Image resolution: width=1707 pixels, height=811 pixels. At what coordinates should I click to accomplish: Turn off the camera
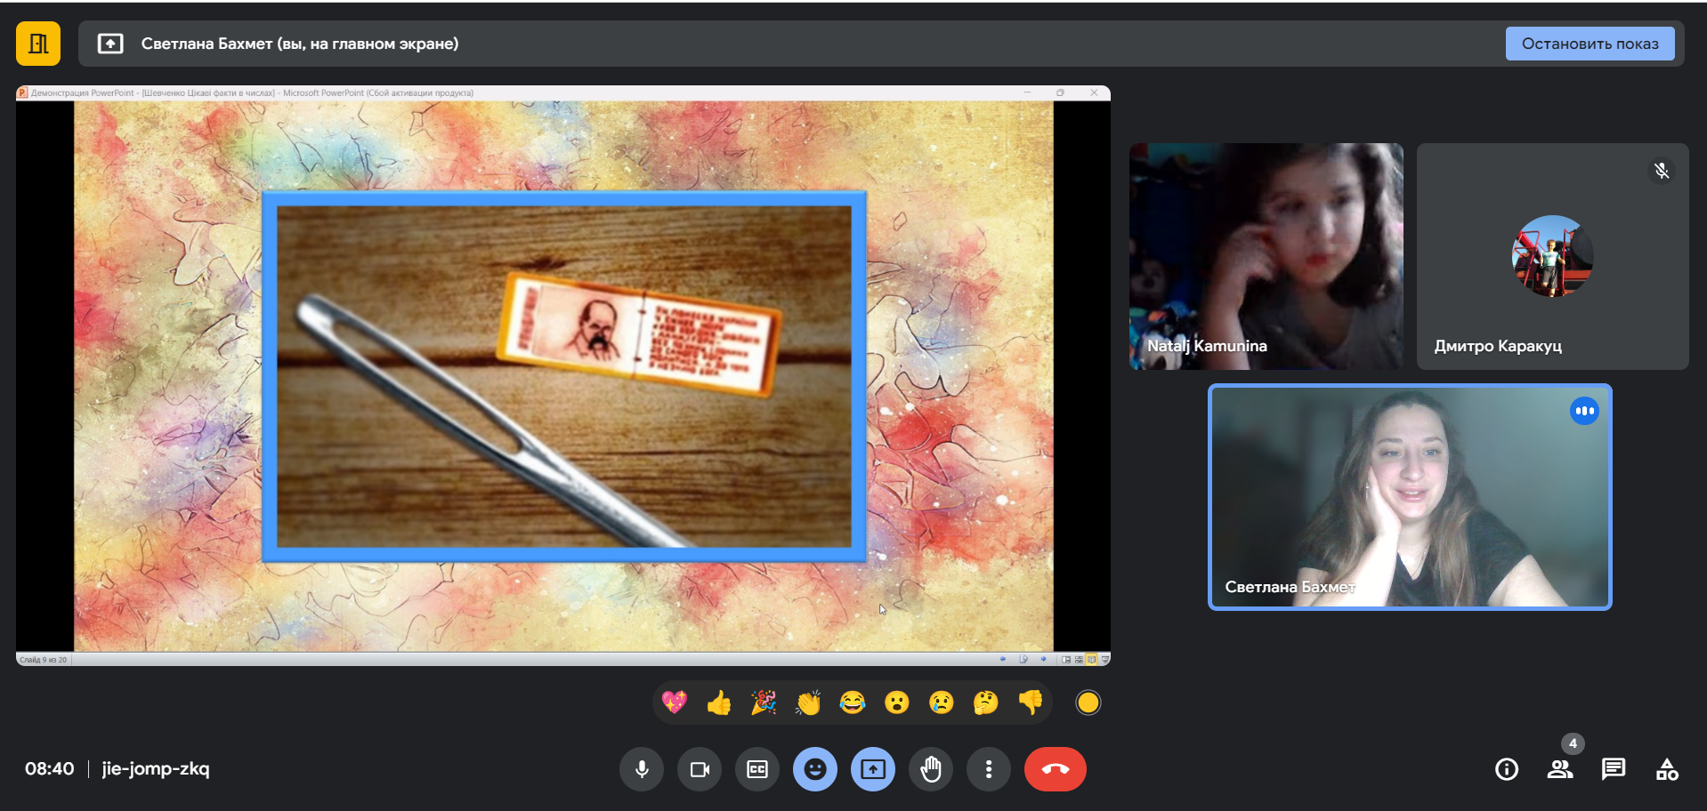[700, 769]
